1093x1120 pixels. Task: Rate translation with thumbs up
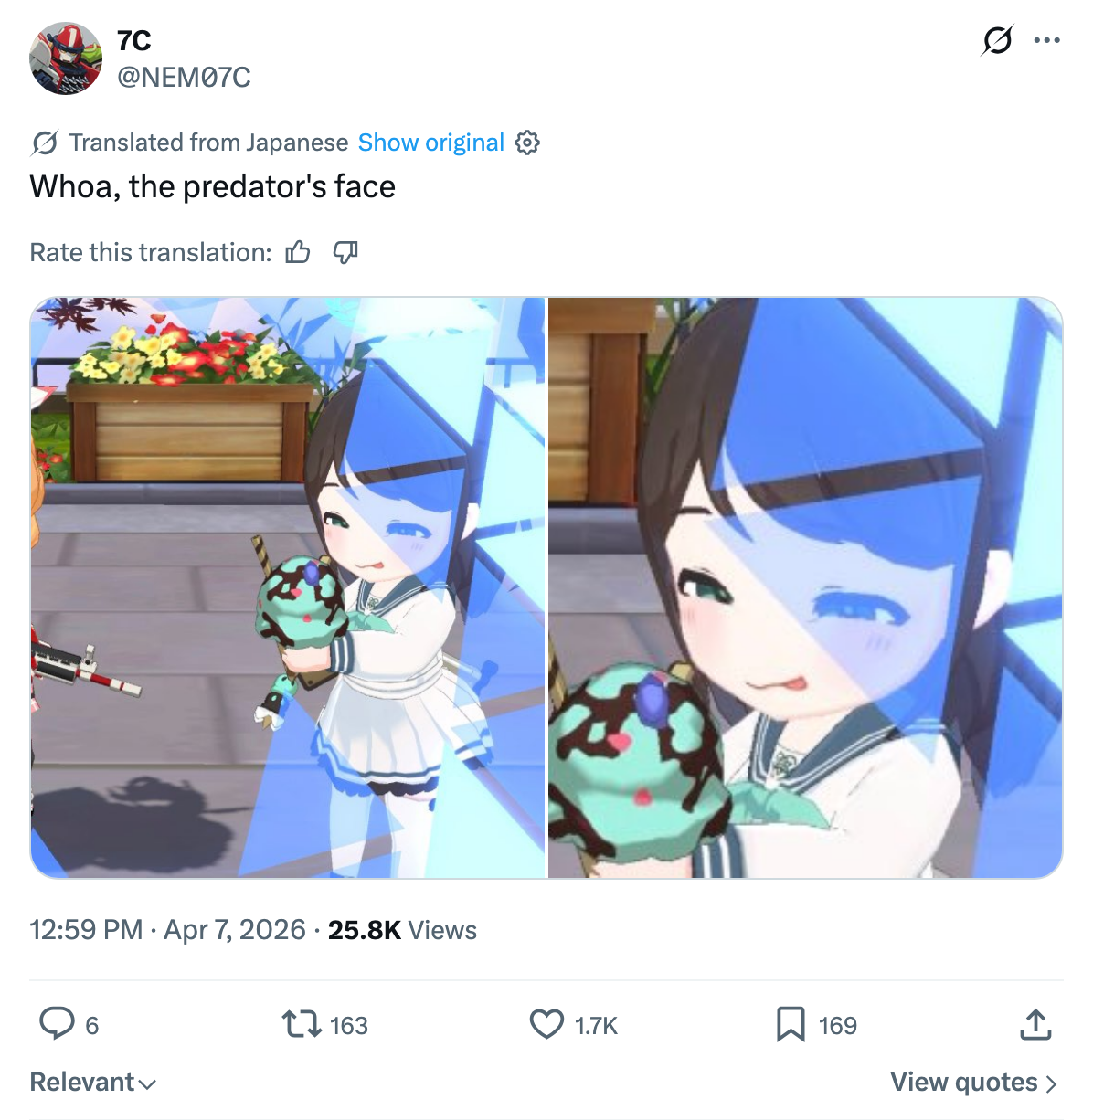pos(298,252)
